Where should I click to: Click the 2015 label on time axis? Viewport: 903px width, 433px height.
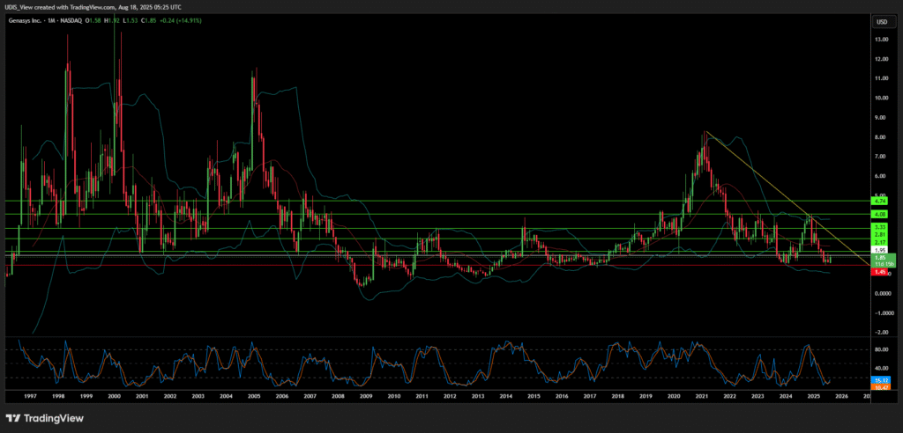[x=534, y=397]
